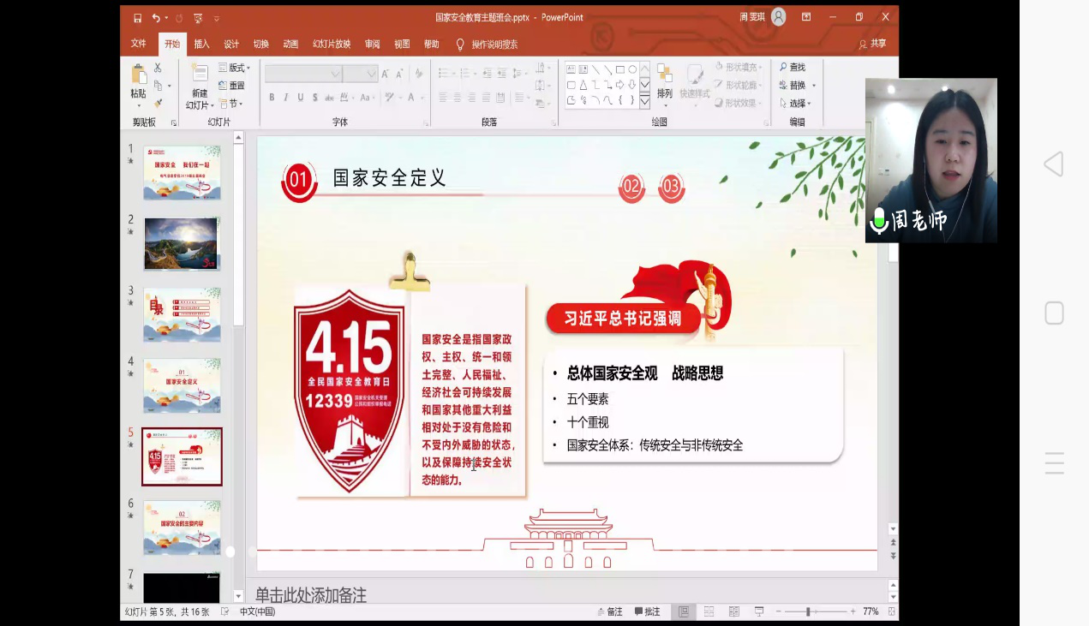Open the Layout (版式) dropdown
The width and height of the screenshot is (1089, 626).
[232, 68]
